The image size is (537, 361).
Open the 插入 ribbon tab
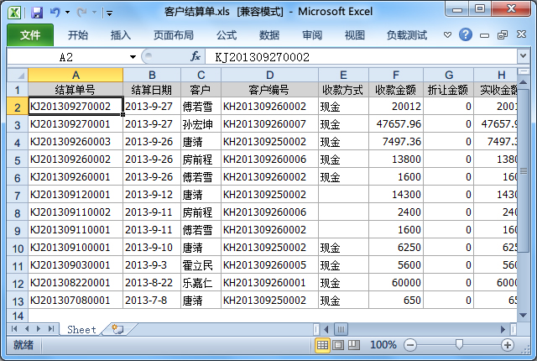[x=121, y=35]
